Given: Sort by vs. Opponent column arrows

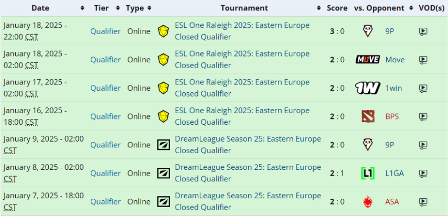Looking at the screenshot, I should pyautogui.click(x=411, y=8).
